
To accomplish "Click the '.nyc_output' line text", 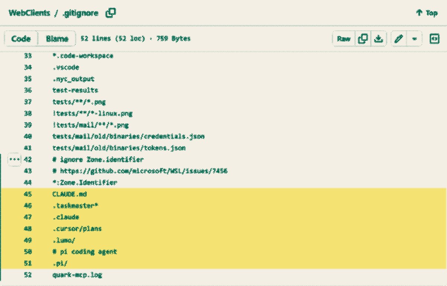I will [x=73, y=79].
